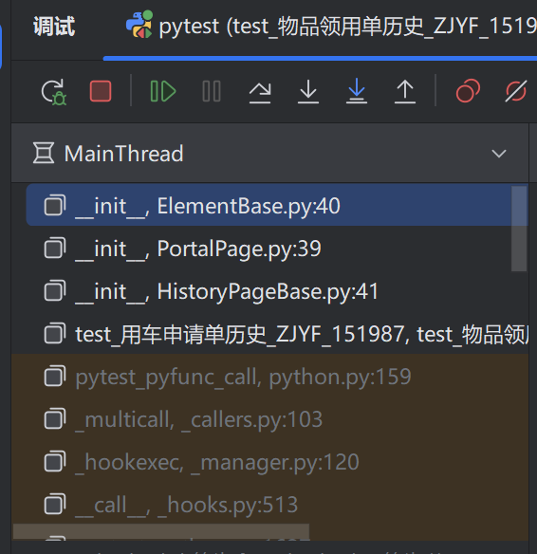Click the thread icon beside MainThread
Viewport: 537px width, 554px height.
pos(44,153)
